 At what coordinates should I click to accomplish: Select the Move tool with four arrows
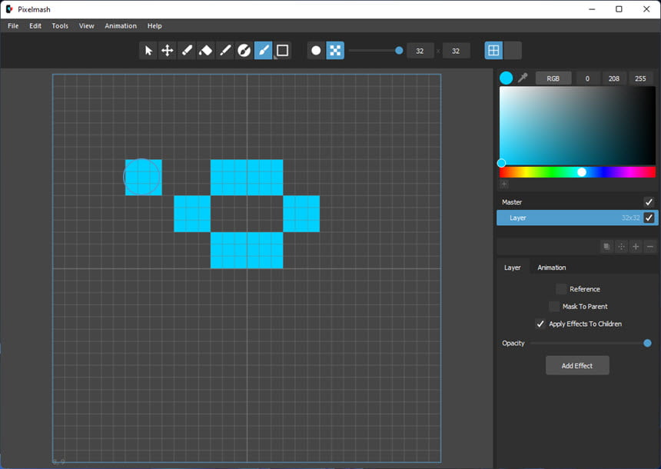coord(168,51)
